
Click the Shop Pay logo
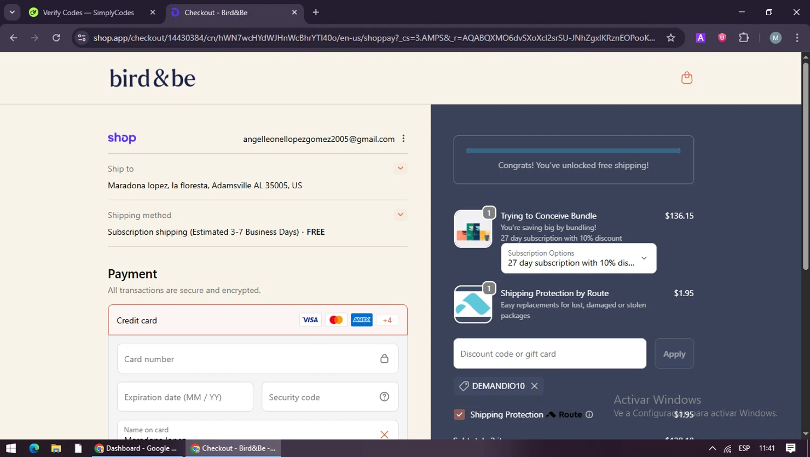click(122, 138)
